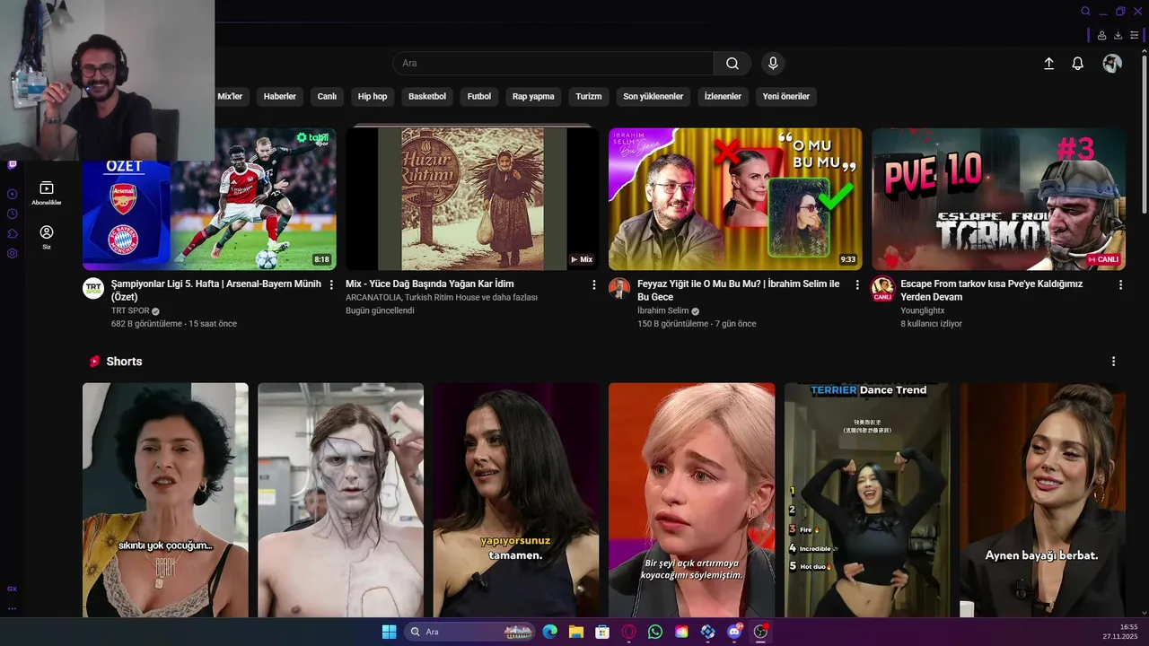Click the TRT SPOR channel avatar
Viewport: 1149px width, 646px height.
click(x=93, y=288)
